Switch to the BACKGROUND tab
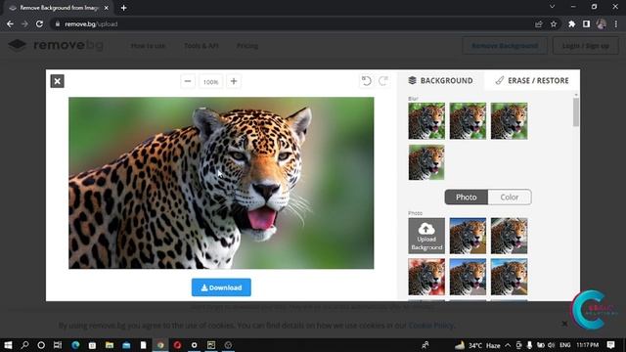The image size is (626, 352). 440,80
